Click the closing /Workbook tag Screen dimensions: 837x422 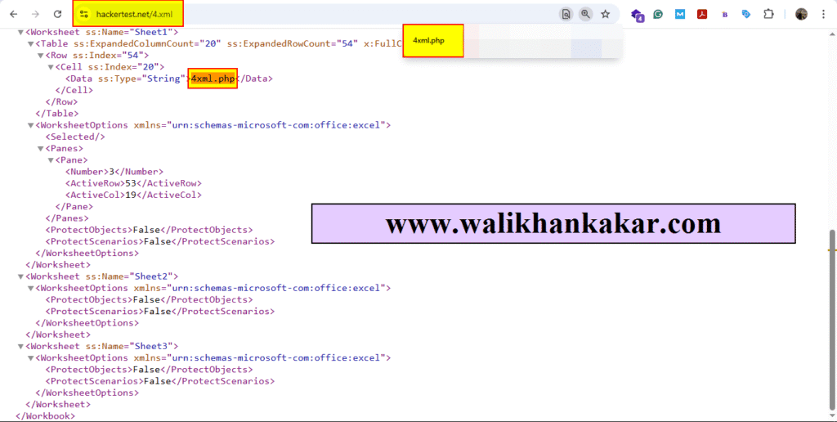46,415
